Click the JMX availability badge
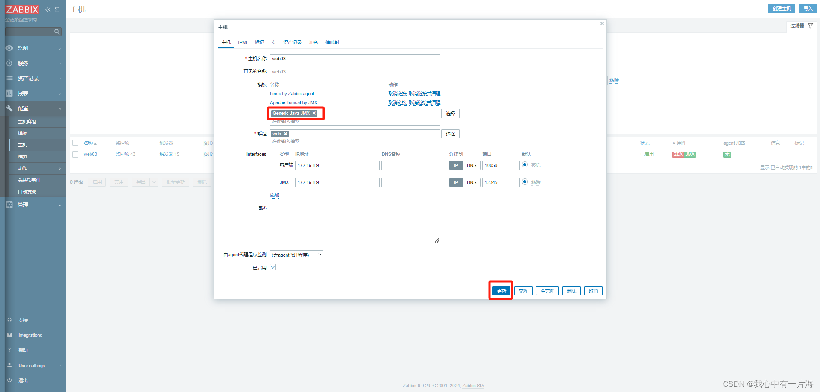Viewport: 820px width, 392px height. point(690,155)
